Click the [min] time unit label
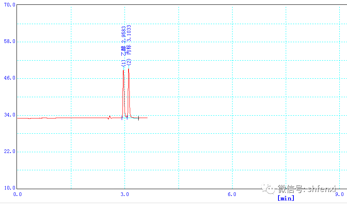Screen dimensions: 347x204 pos(286,198)
